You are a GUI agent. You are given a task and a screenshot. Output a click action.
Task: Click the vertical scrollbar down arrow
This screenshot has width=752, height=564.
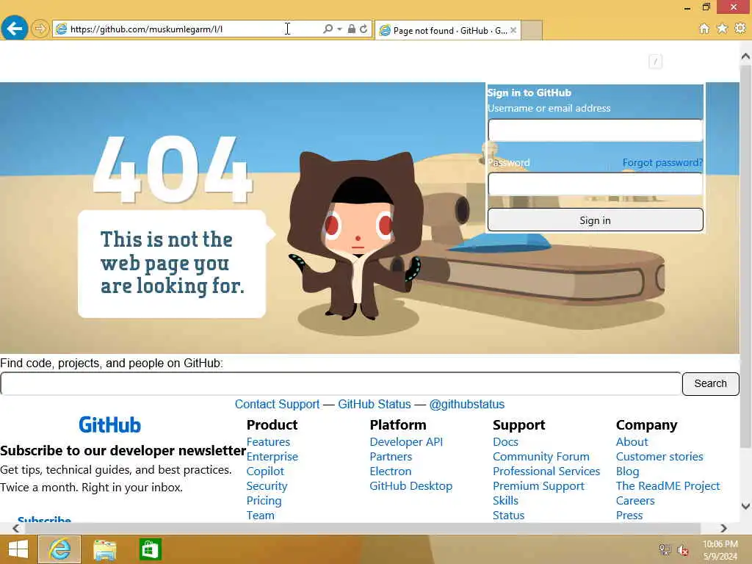click(x=745, y=506)
